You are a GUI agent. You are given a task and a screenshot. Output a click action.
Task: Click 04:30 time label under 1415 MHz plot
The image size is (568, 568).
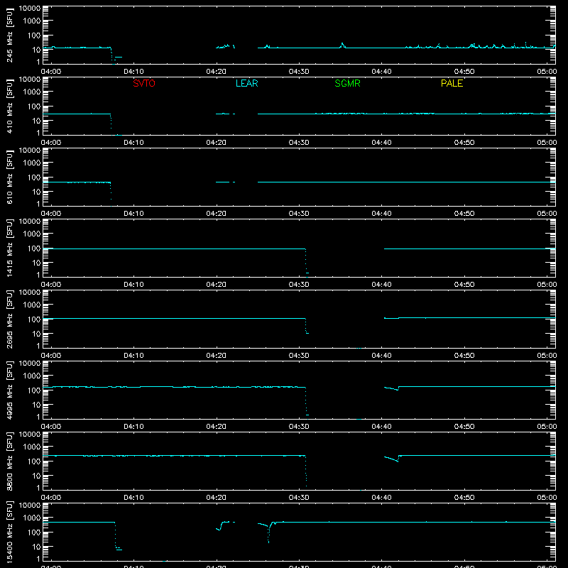point(299,285)
